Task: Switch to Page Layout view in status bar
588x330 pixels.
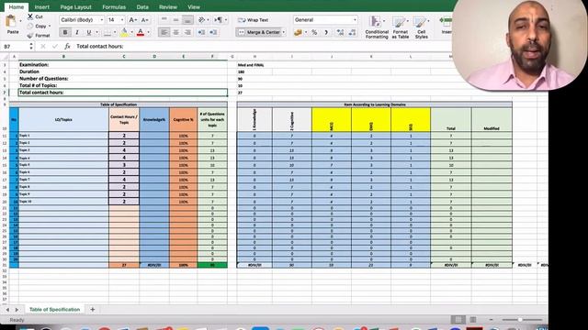Action: pos(473,320)
